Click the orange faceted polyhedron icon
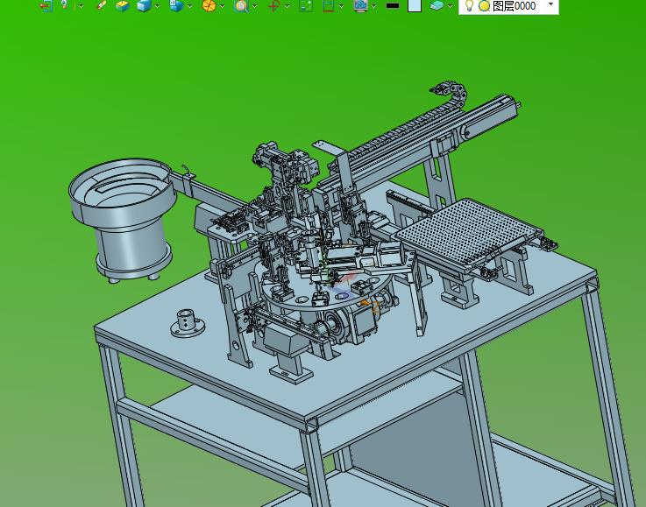 209,5
